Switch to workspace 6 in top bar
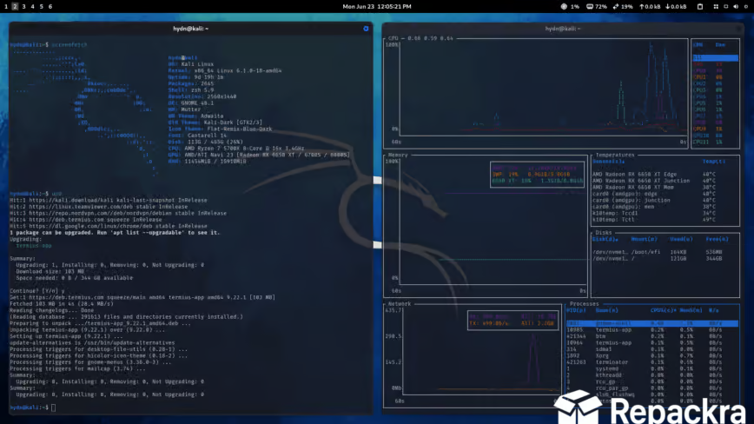 point(50,7)
